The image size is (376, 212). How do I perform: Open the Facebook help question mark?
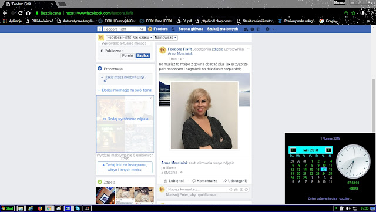tap(267, 29)
